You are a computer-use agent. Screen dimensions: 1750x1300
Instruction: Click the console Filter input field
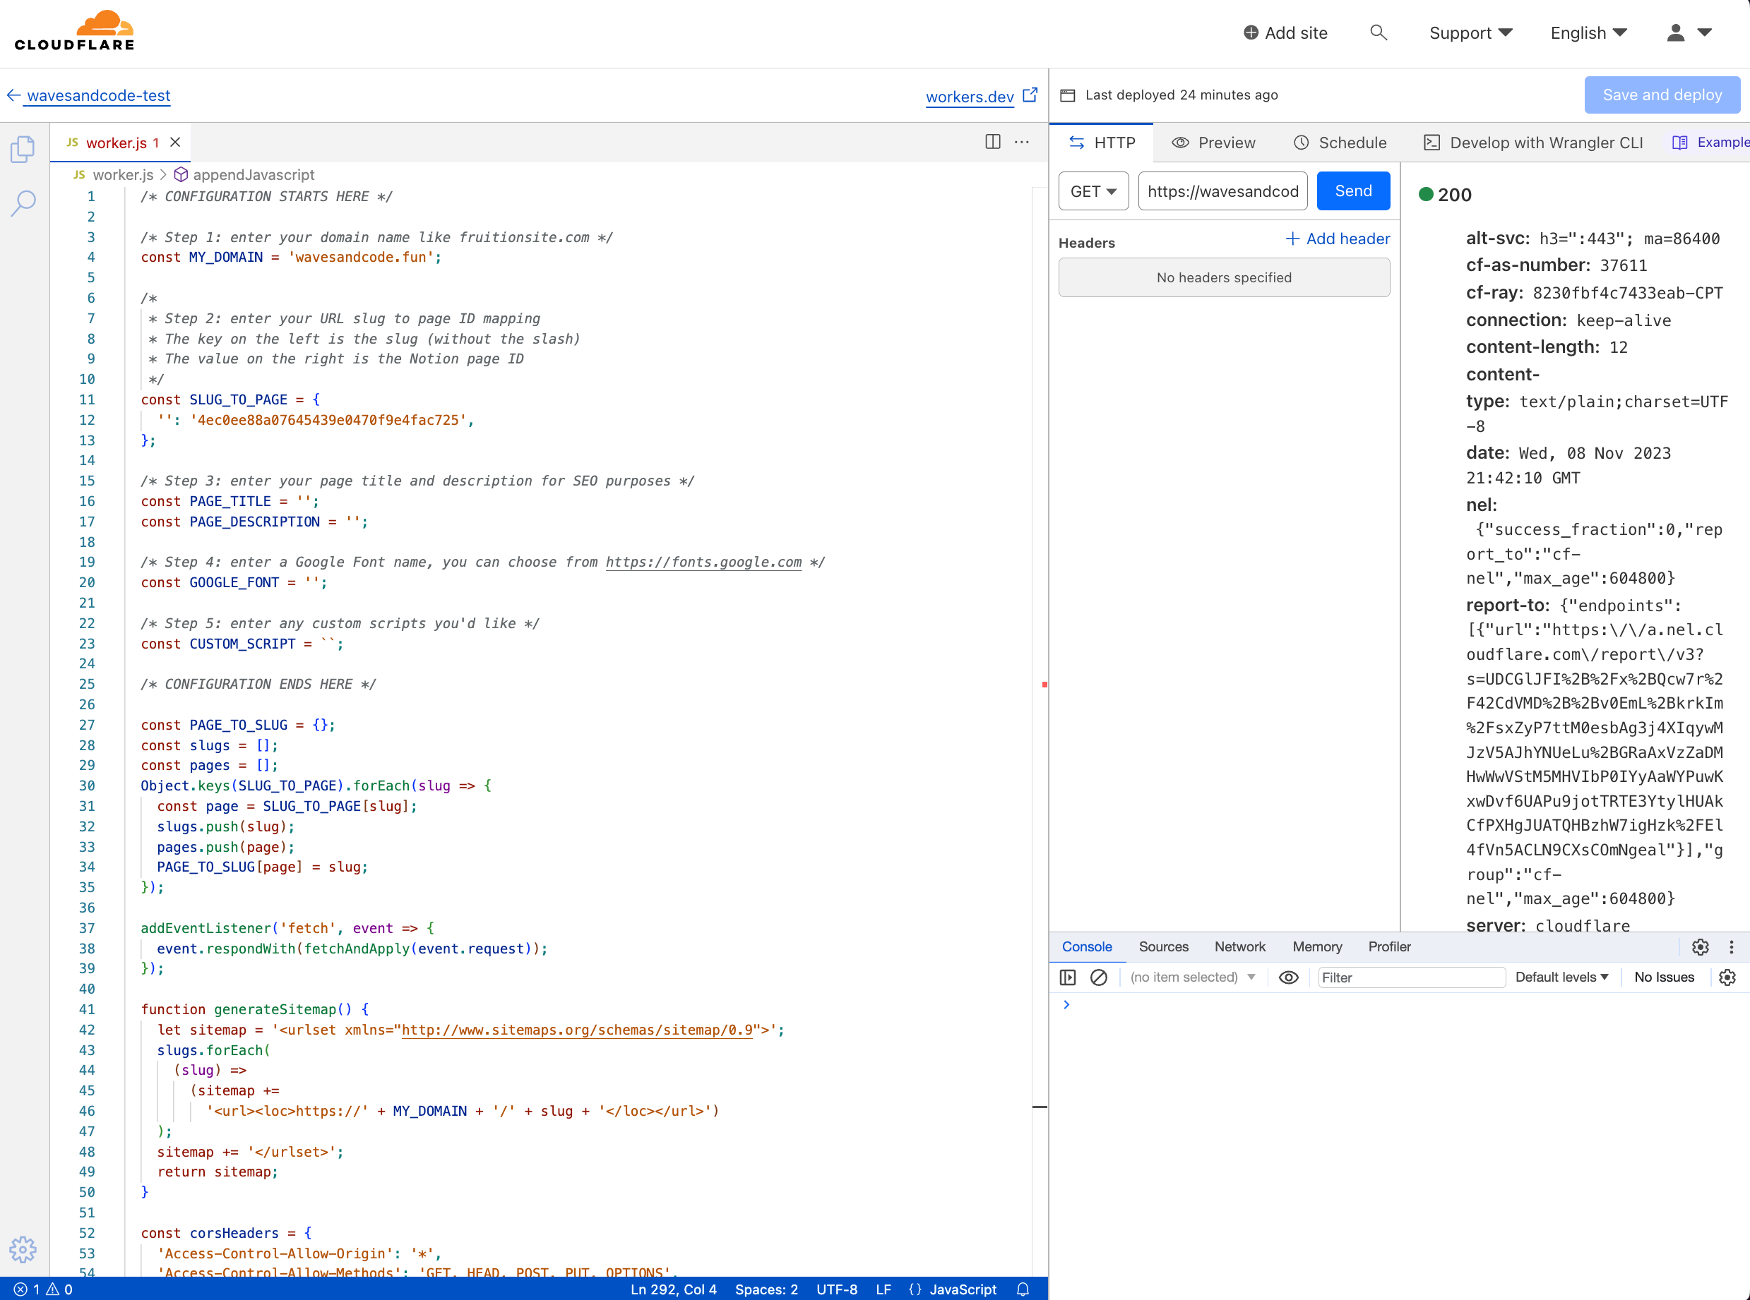coord(1412,977)
